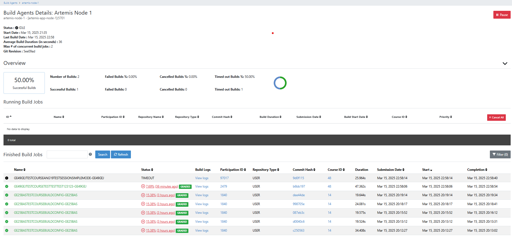View logs for the TIMEOUT build job

point(202,178)
